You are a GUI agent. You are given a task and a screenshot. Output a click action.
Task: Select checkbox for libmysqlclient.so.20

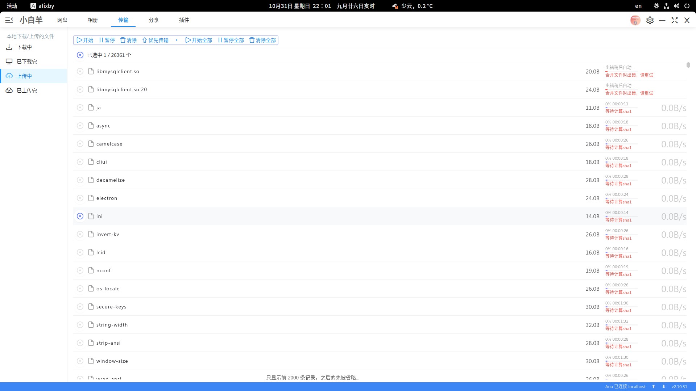point(80,89)
